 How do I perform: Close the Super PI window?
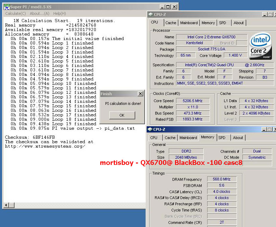(174, 7)
